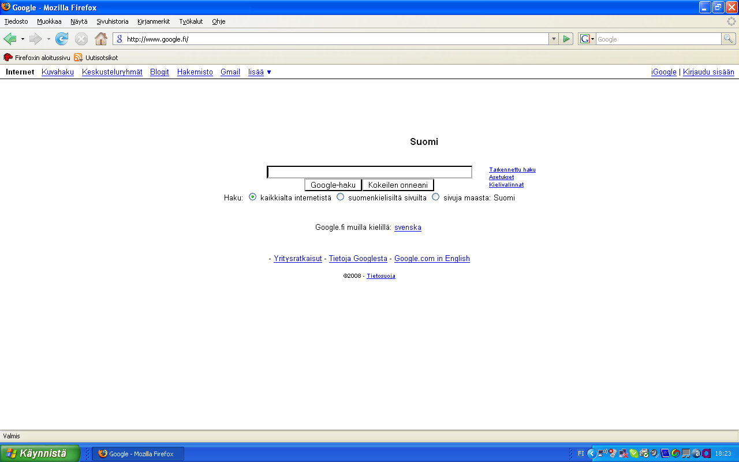The image size is (739, 462).
Task: Click the Stop loading icon
Action: point(81,39)
